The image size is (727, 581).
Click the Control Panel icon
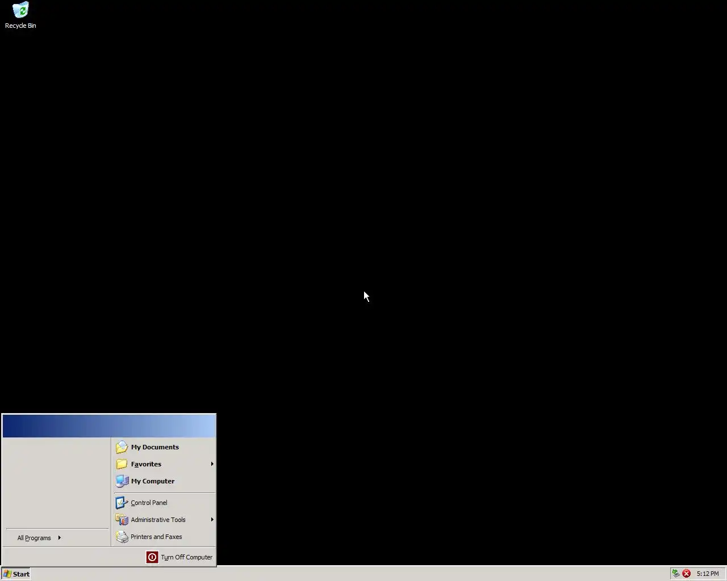[x=122, y=503]
